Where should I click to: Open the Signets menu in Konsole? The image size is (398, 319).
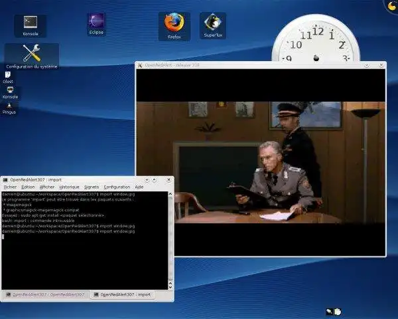point(92,187)
